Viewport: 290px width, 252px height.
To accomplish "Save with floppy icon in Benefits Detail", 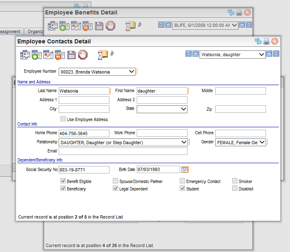I will coord(99,26).
